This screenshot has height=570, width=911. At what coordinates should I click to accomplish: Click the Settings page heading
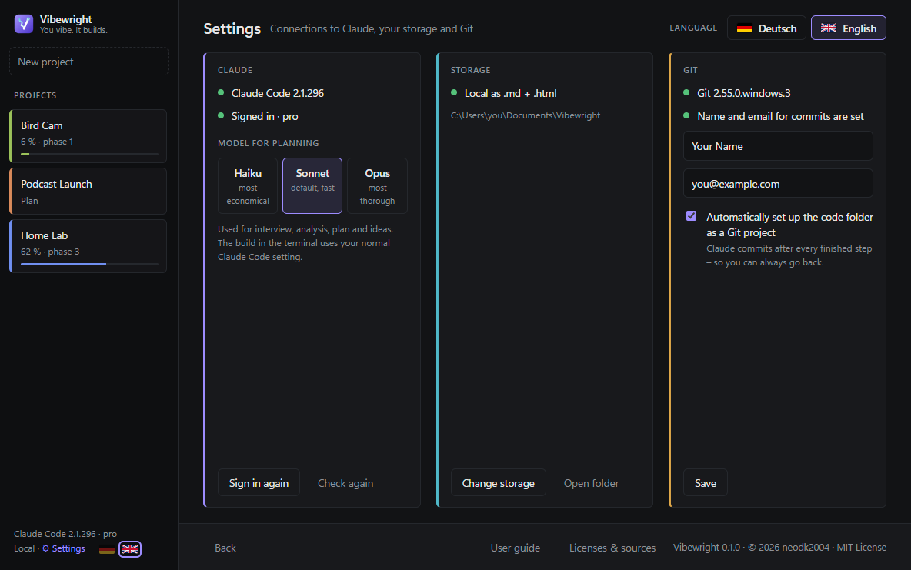(232, 28)
